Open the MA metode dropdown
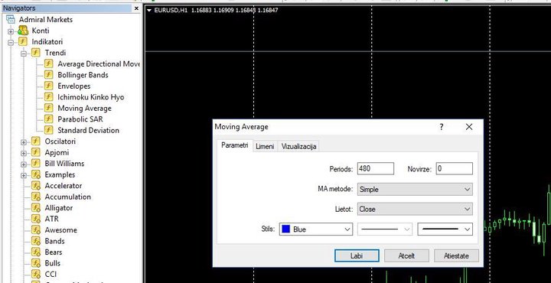Viewport: 551px width, 283px height. coord(415,189)
